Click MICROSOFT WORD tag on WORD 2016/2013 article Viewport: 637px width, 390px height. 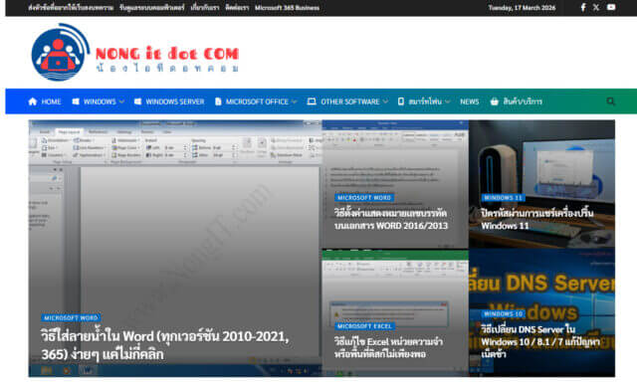[364, 197]
